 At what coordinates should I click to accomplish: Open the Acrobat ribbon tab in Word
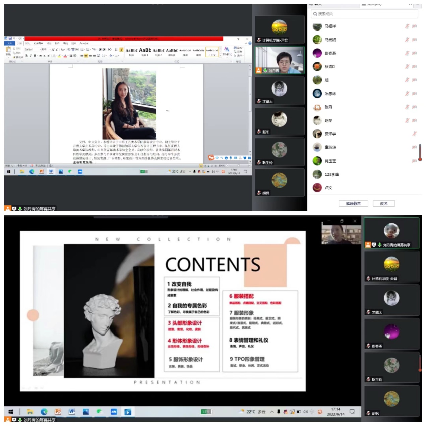84,43
